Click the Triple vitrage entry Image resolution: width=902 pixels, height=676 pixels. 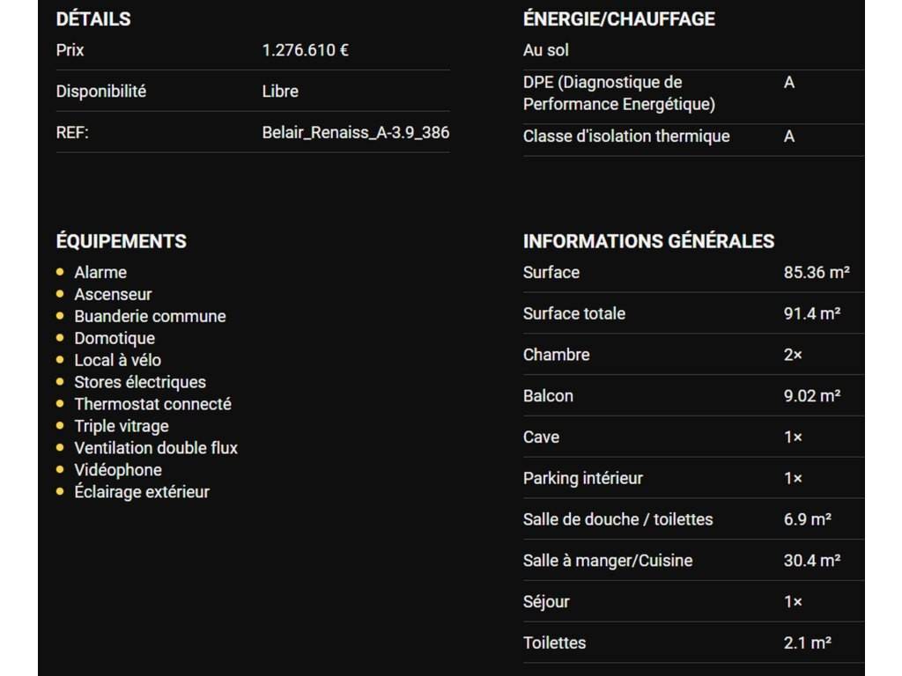[x=122, y=426]
